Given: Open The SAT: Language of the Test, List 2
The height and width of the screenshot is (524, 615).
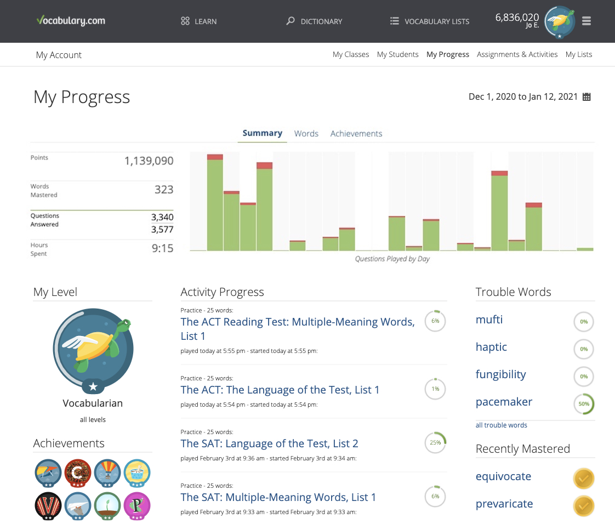Looking at the screenshot, I should tap(269, 443).
